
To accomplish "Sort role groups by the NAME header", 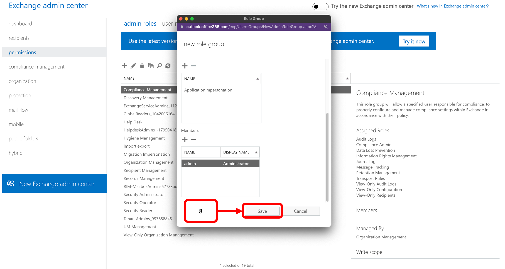I will pyautogui.click(x=129, y=79).
